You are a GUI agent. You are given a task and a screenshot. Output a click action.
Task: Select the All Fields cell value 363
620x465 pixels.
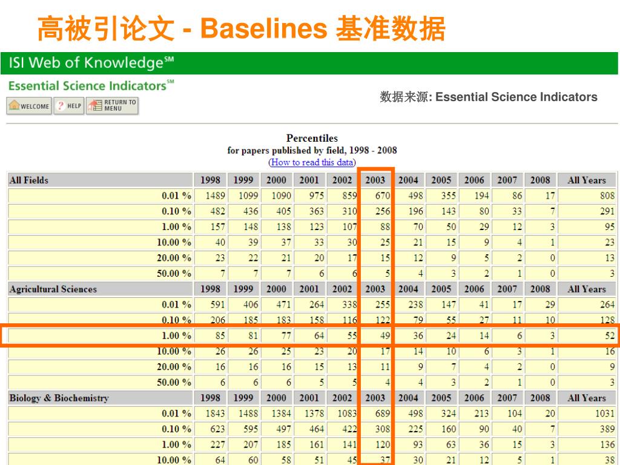316,211
